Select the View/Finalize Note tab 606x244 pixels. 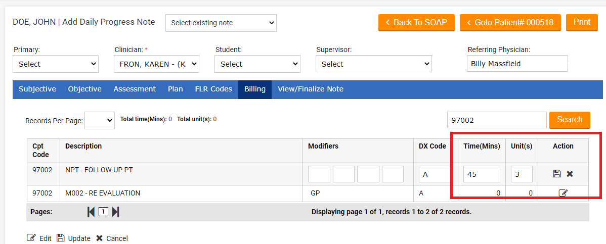[x=310, y=89]
